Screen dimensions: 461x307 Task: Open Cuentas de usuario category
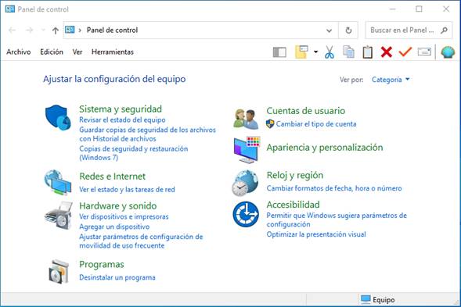point(306,111)
